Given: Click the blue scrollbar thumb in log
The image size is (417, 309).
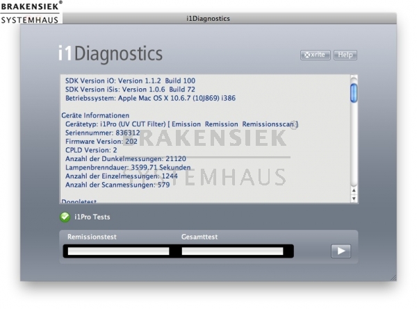Looking at the screenshot, I should point(354,93).
